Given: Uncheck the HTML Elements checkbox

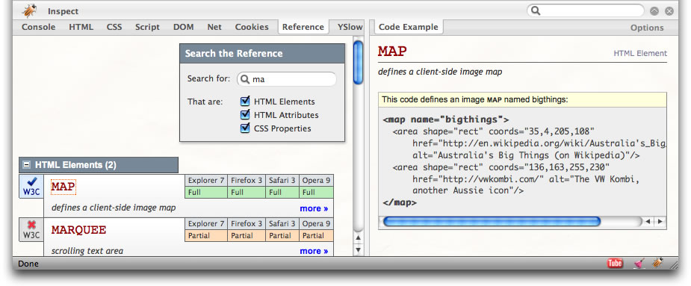Looking at the screenshot, I should tap(245, 102).
